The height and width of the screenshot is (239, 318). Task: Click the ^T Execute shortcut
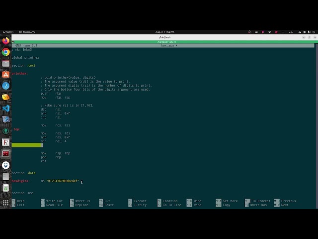tap(137, 201)
